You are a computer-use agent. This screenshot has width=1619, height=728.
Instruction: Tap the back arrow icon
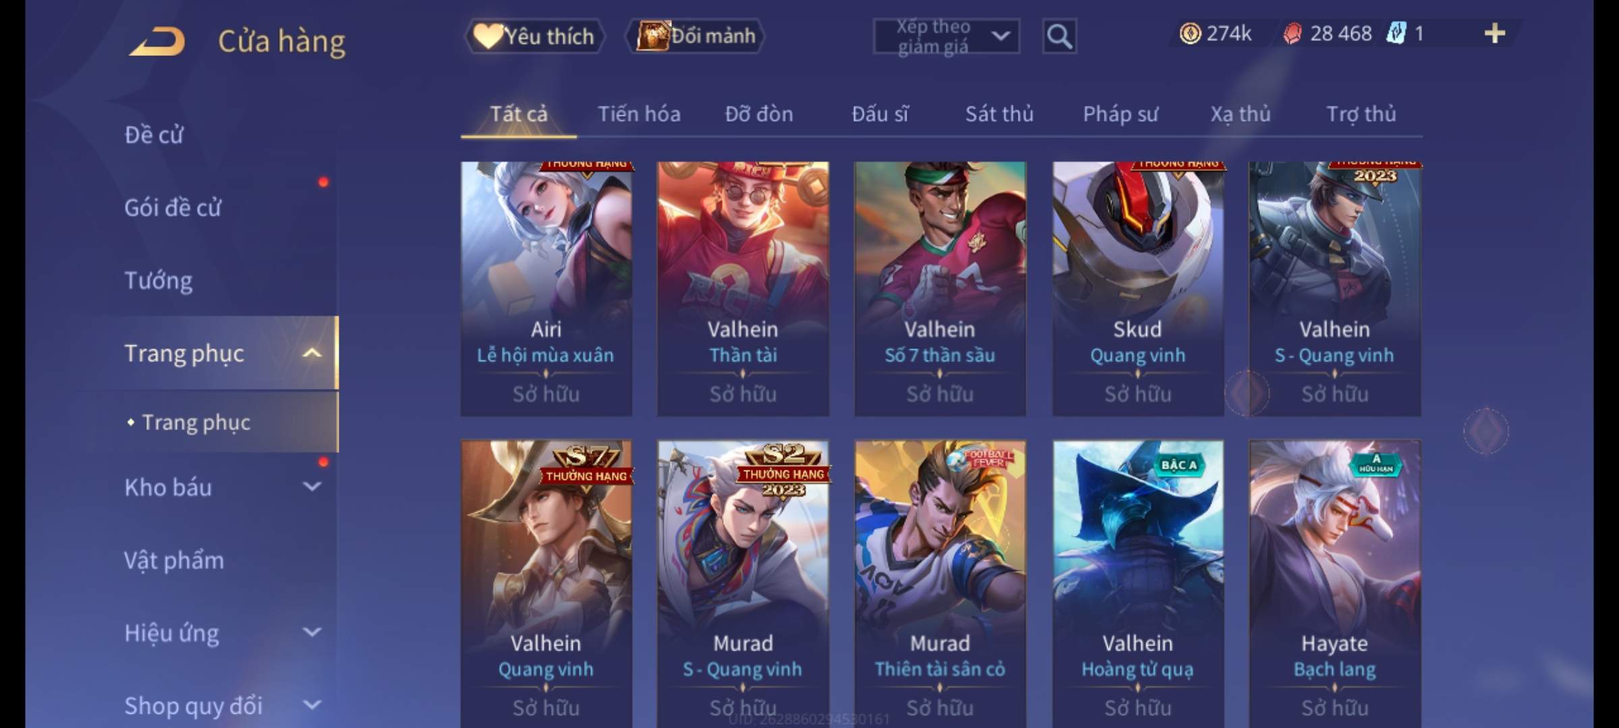pos(158,42)
